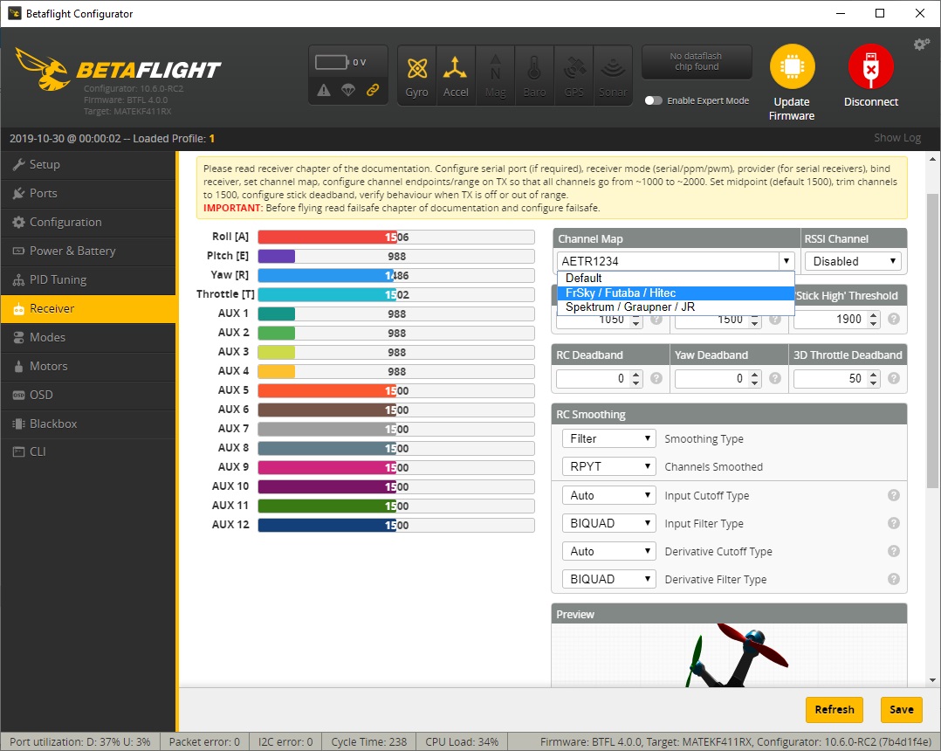Viewport: 941px width, 751px height.
Task: Switch to the Configuration tab
Action: pos(88,222)
